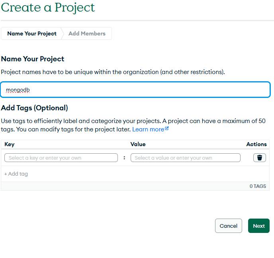Click the project name uniqueness description text
The height and width of the screenshot is (258, 274).
click(113, 72)
